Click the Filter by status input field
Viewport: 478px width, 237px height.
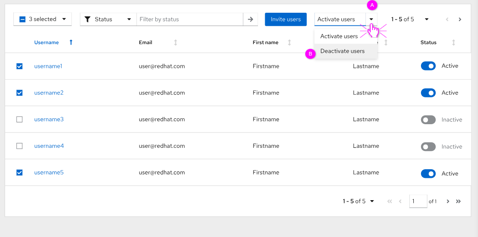tap(190, 19)
